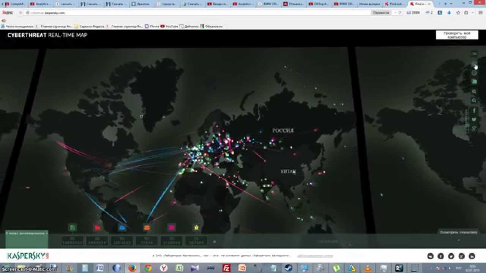Image resolution: width=486 pixels, height=273 pixels.
Task: Open Yandex browser from the taskbar
Action: pyautogui.click(x=164, y=268)
